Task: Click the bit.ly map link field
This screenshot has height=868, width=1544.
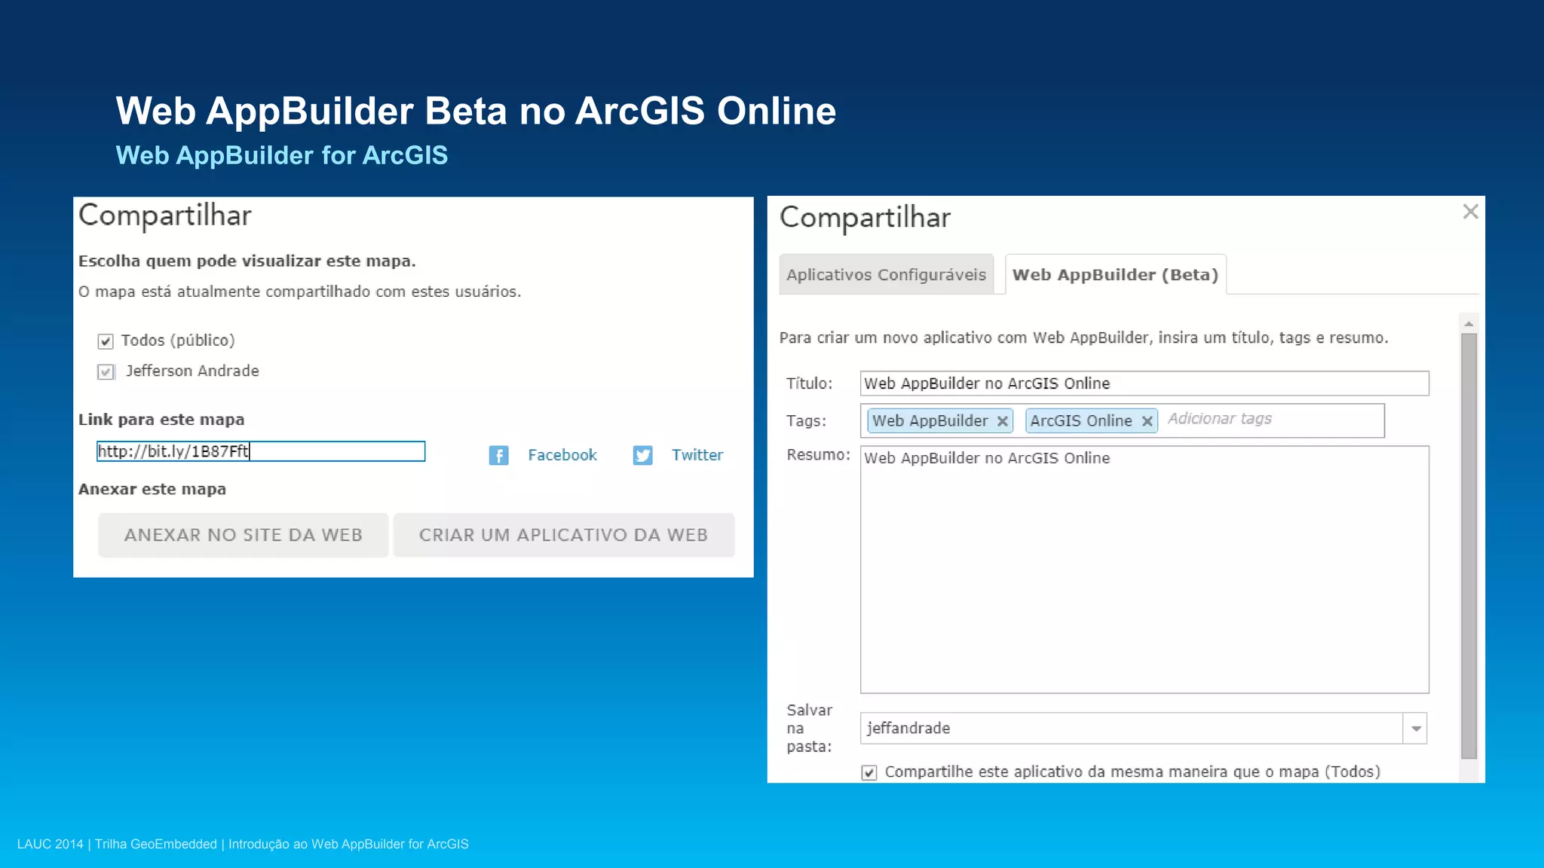Action: click(x=261, y=451)
